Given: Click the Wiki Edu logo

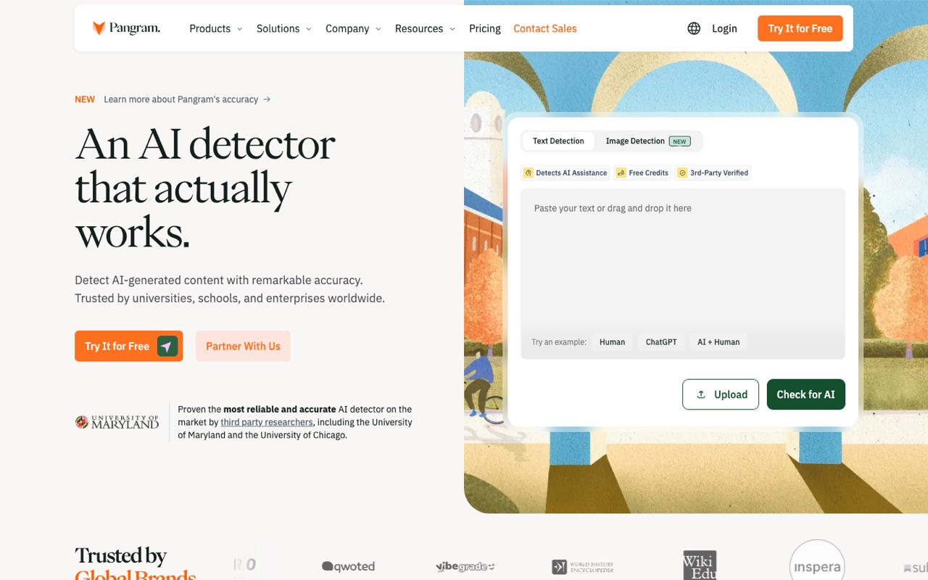Looking at the screenshot, I should (700, 565).
